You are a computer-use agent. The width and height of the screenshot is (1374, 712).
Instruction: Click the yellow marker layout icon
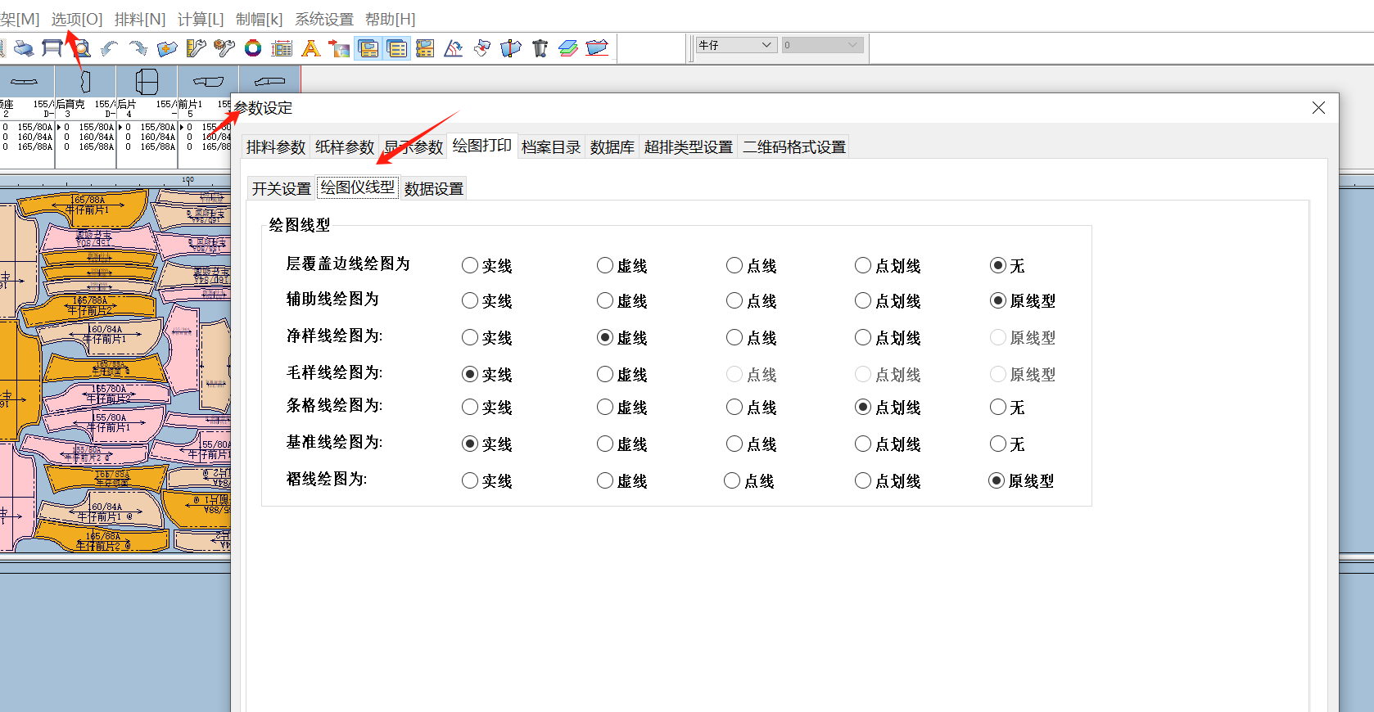[x=425, y=49]
